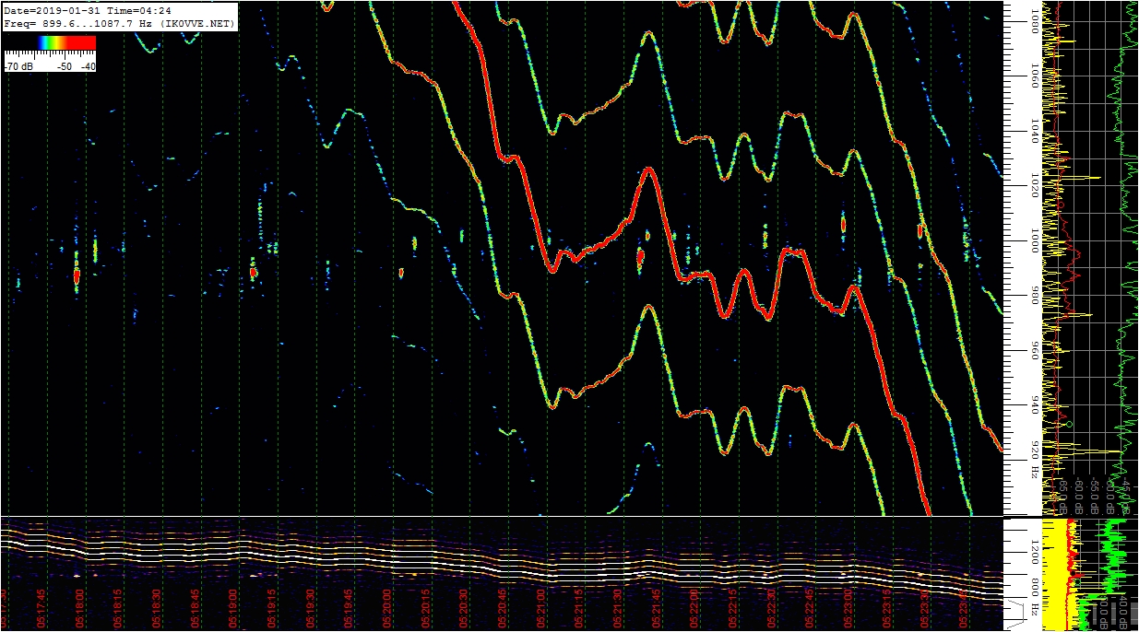The width and height of the screenshot is (1139, 632).
Task: Click the 05:17:45 timestamp on the time axis
Action: (x=42, y=608)
